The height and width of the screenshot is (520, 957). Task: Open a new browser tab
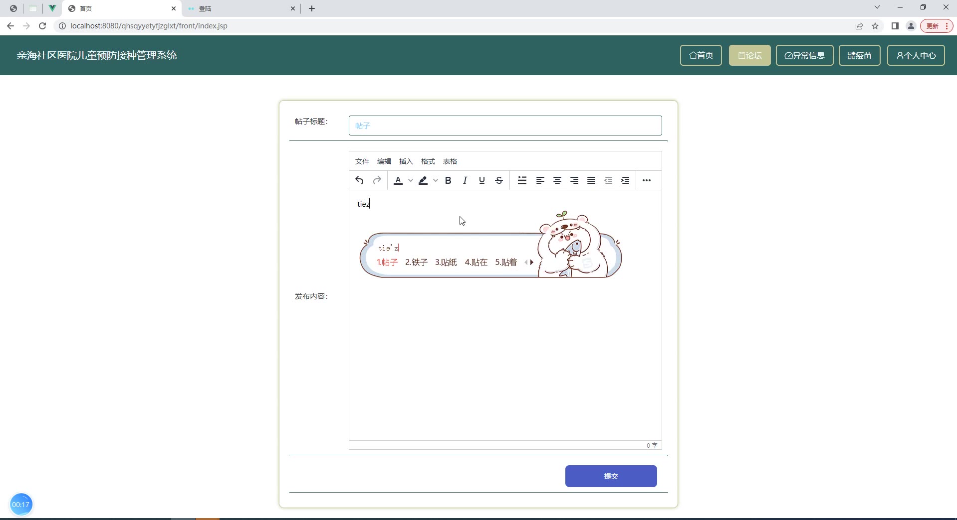point(312,8)
